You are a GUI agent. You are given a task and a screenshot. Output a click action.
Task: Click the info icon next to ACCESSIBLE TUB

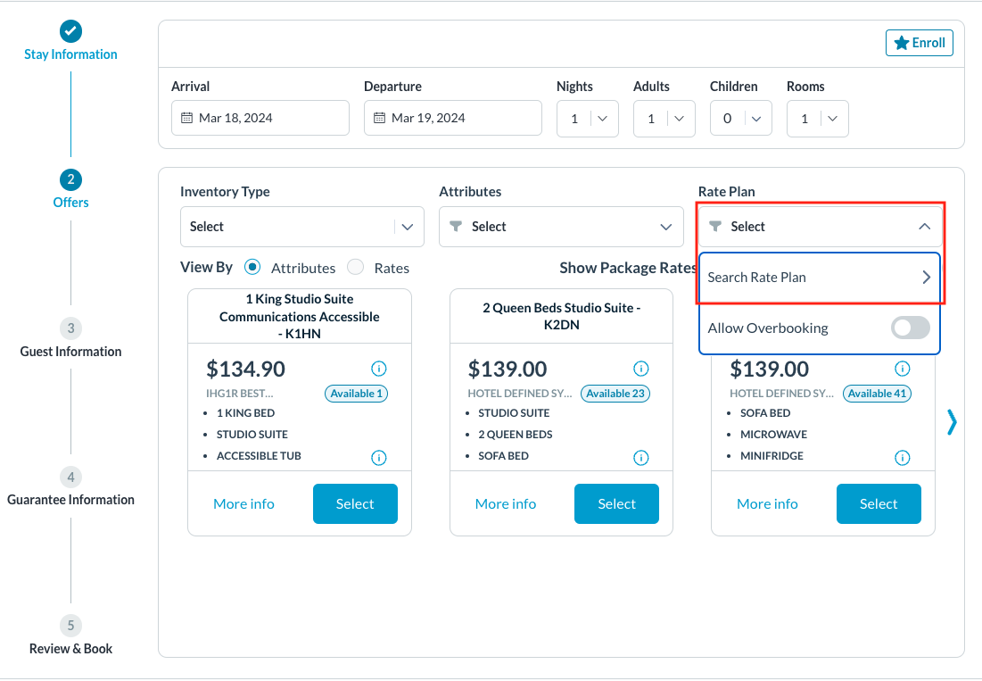click(378, 458)
